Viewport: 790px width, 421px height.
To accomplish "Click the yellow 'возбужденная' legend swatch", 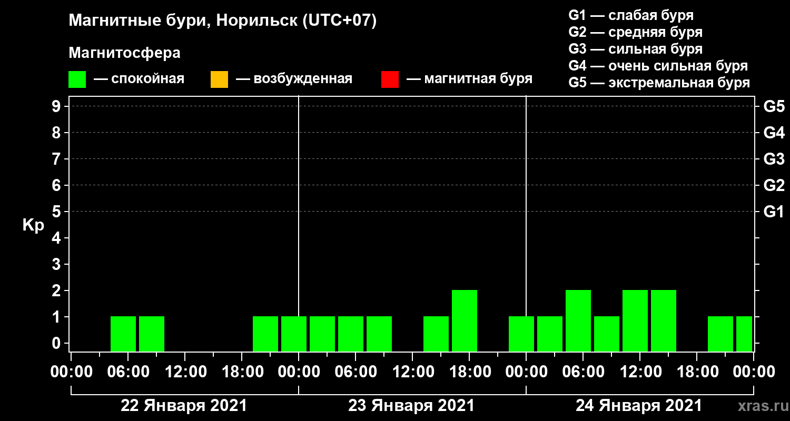I will 219,79.
